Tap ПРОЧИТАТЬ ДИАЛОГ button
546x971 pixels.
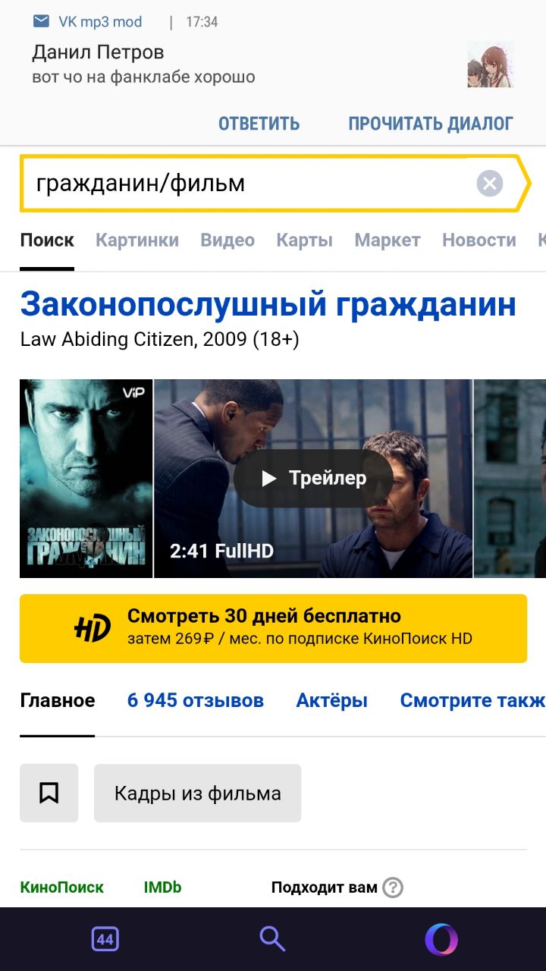[x=431, y=124]
